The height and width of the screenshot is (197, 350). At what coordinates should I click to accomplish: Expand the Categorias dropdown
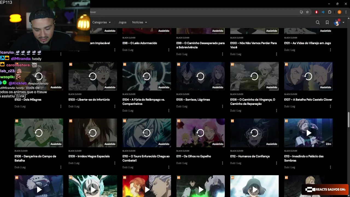101,22
